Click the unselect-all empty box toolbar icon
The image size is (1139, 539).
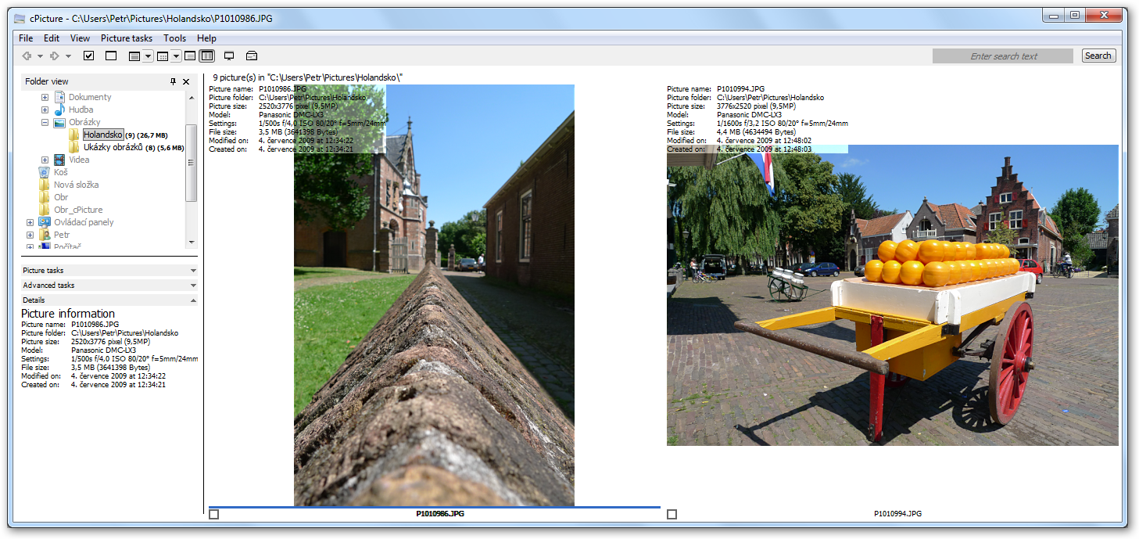tap(111, 56)
